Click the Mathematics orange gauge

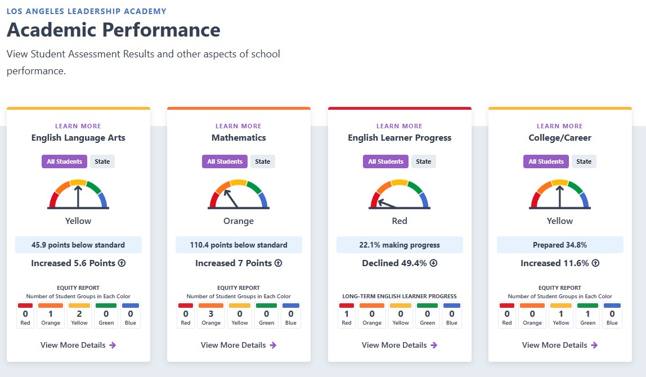239,194
